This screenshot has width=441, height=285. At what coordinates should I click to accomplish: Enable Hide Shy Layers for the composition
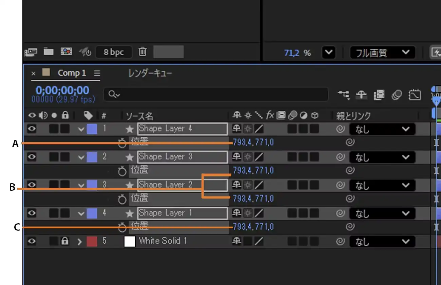coord(361,95)
